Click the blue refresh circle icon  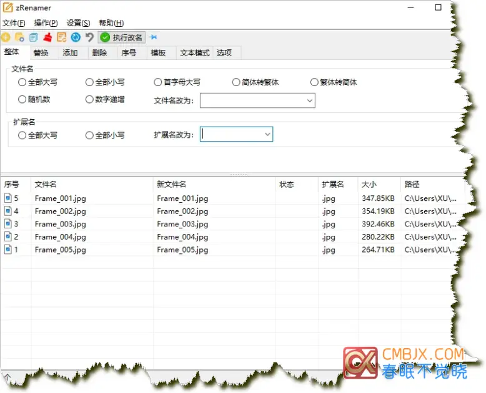point(76,37)
